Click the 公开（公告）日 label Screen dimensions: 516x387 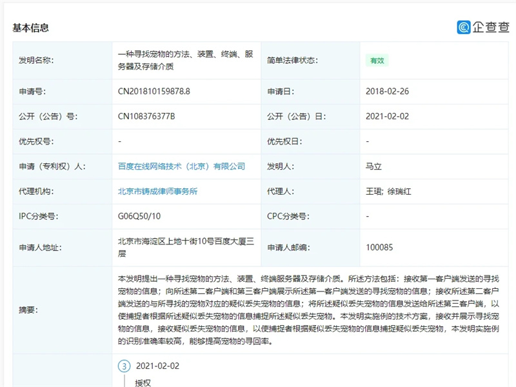[x=296, y=116]
